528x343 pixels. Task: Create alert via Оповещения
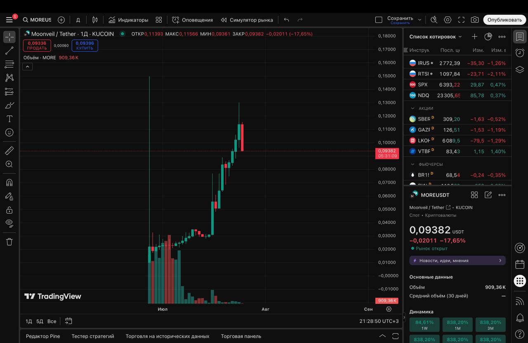point(192,20)
